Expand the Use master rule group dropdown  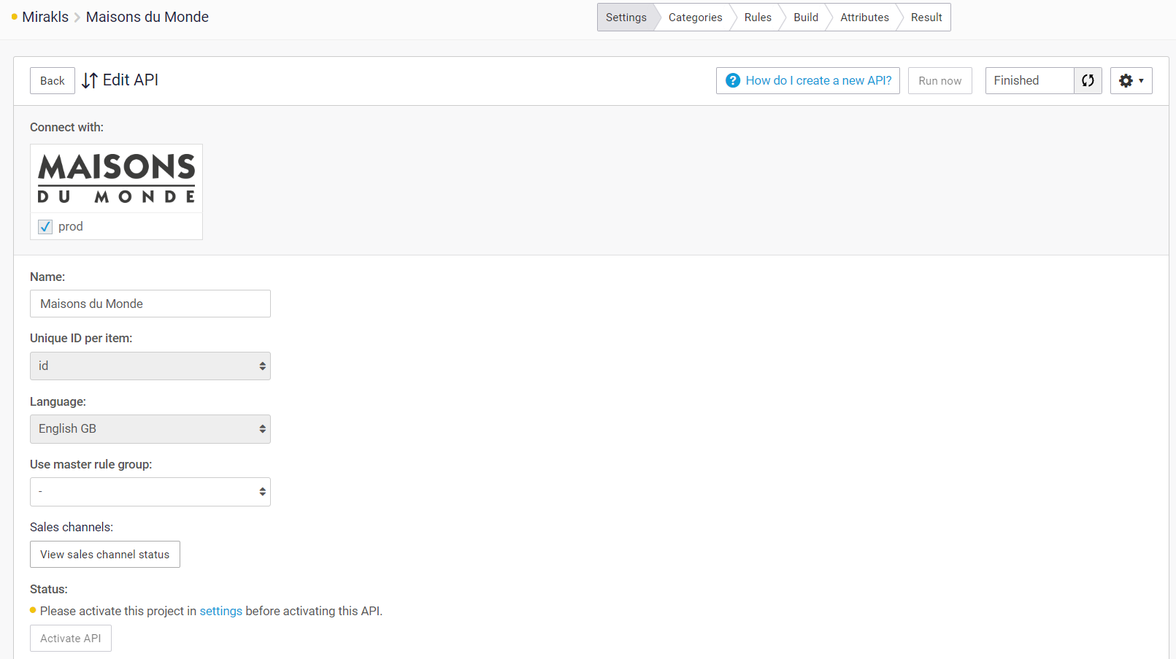click(x=150, y=492)
